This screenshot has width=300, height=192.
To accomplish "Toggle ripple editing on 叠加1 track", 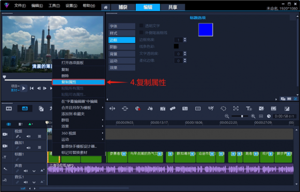I will (17, 148).
